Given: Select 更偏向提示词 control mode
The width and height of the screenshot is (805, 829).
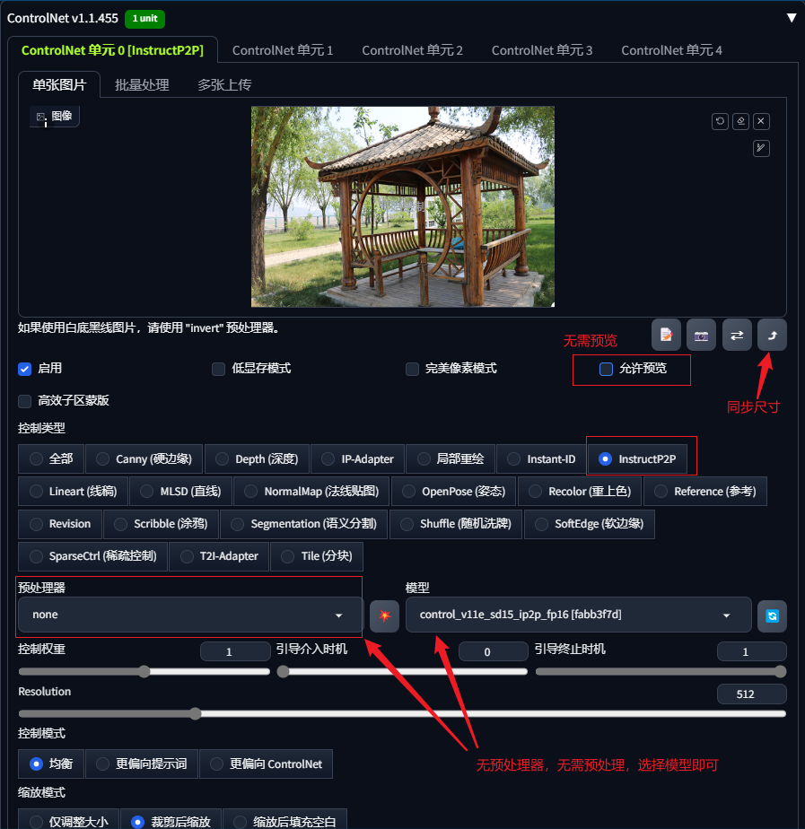Looking at the screenshot, I should click(x=142, y=764).
